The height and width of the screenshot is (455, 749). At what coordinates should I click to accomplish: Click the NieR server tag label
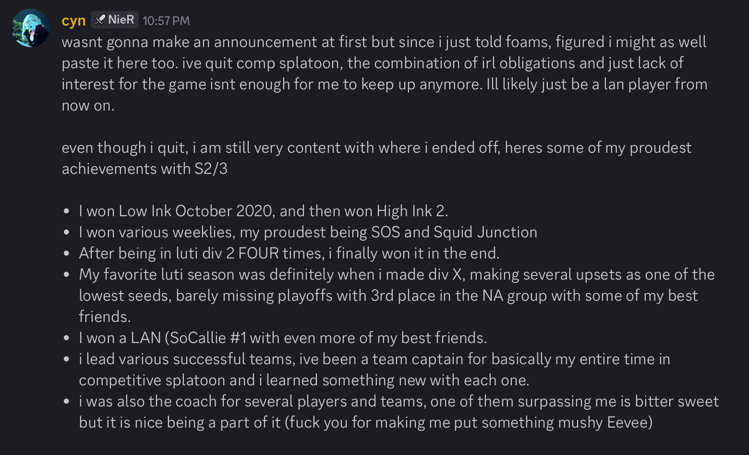[x=121, y=20]
